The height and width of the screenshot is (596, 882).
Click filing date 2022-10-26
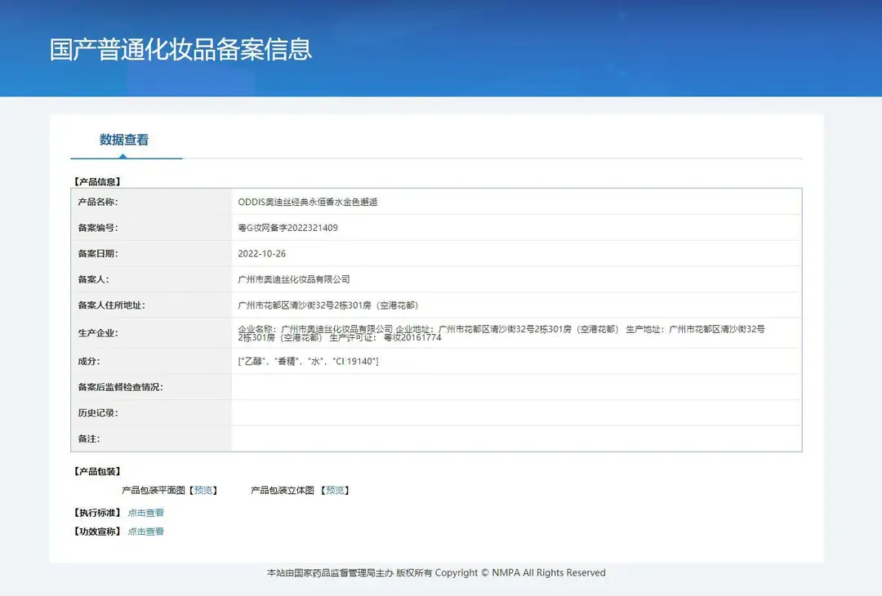[261, 254]
